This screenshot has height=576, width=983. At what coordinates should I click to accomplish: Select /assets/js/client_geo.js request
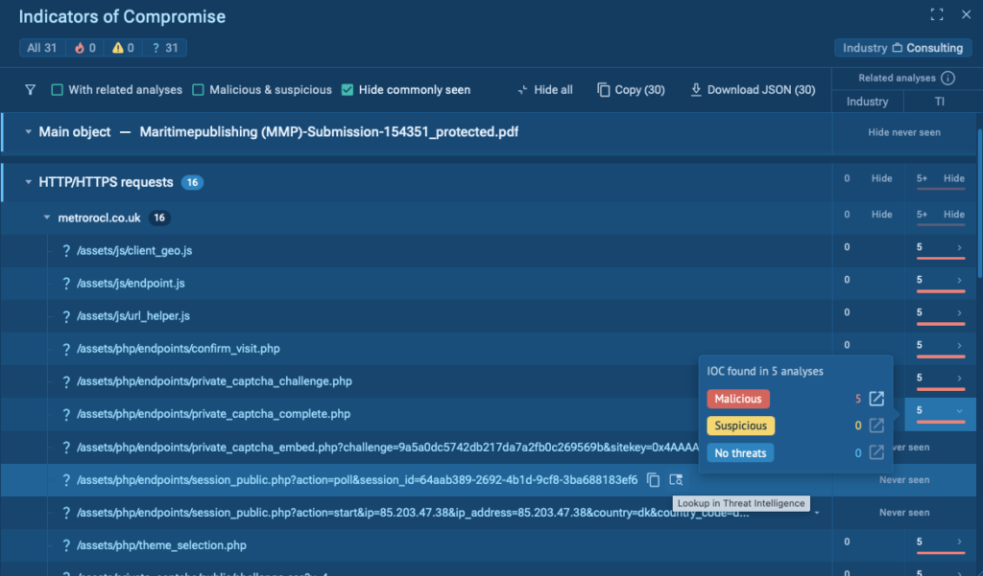(134, 250)
